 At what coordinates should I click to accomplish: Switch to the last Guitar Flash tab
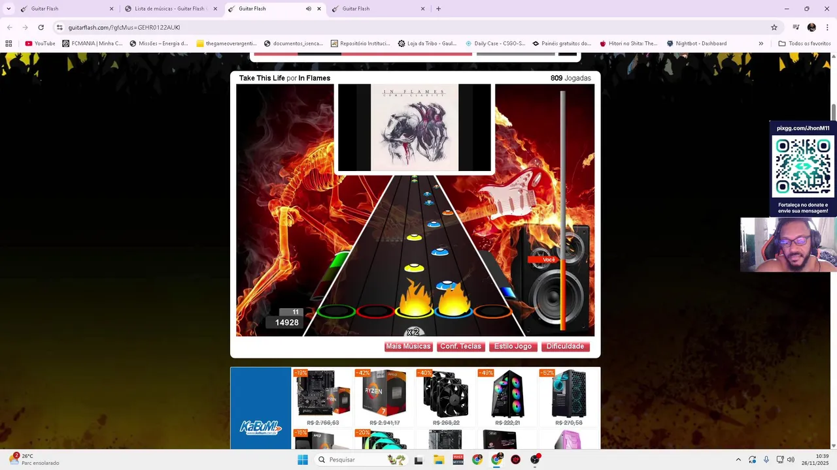point(377,8)
